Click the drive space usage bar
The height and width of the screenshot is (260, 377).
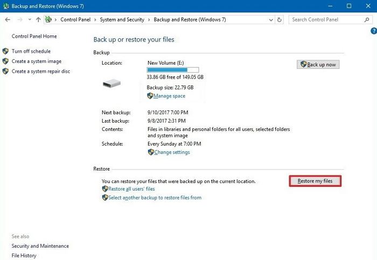tap(173, 70)
